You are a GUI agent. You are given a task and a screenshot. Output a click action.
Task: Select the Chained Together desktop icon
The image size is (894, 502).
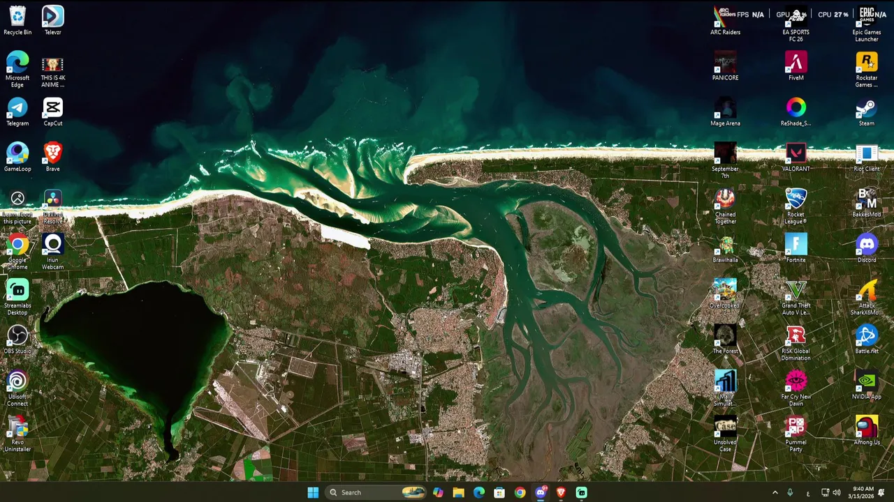(x=725, y=206)
